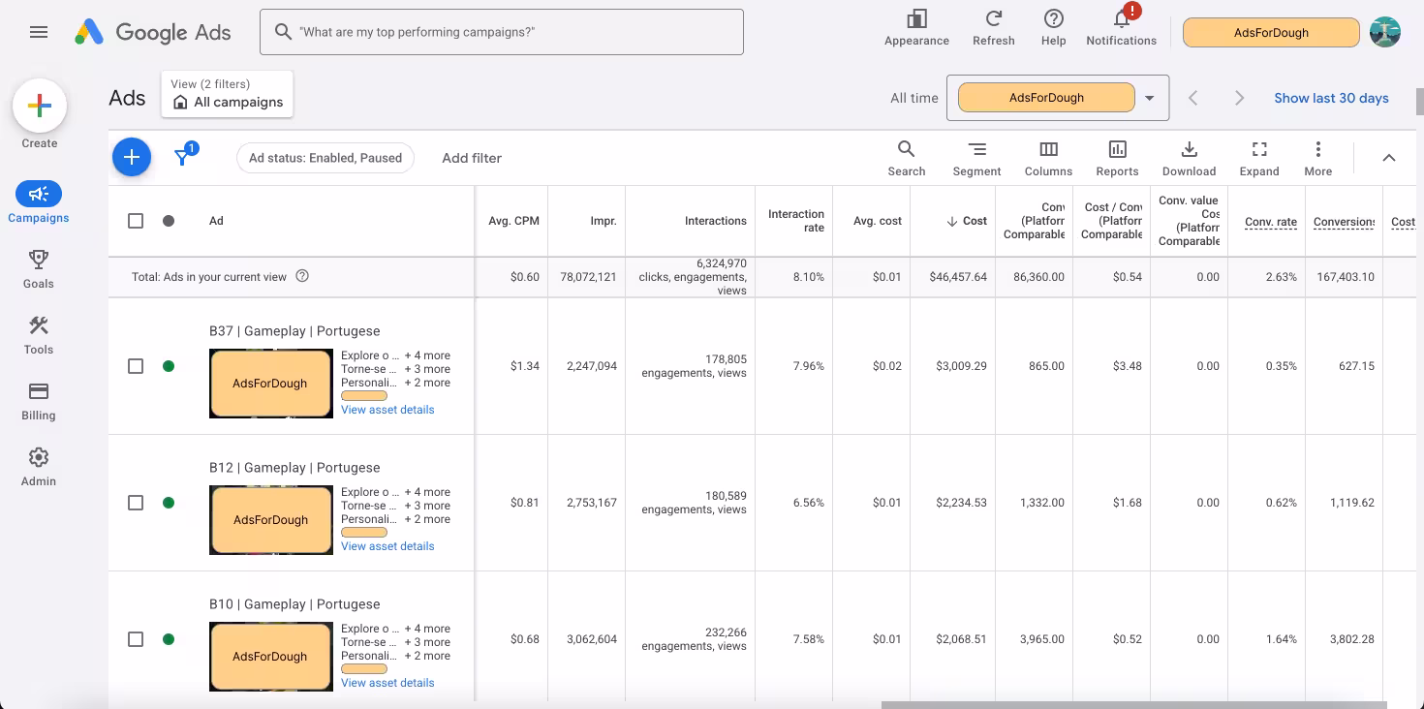Click the status column header dot

tap(169, 221)
